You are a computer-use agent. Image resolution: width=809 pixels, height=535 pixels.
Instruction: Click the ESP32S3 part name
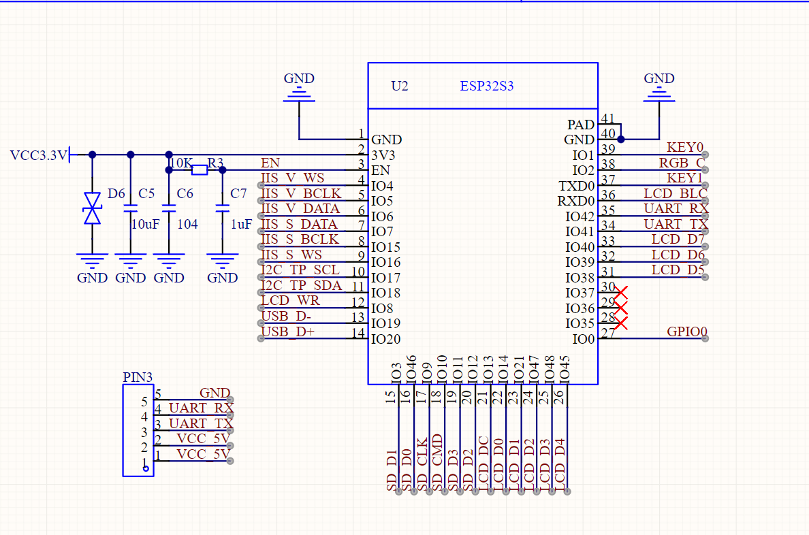[486, 86]
